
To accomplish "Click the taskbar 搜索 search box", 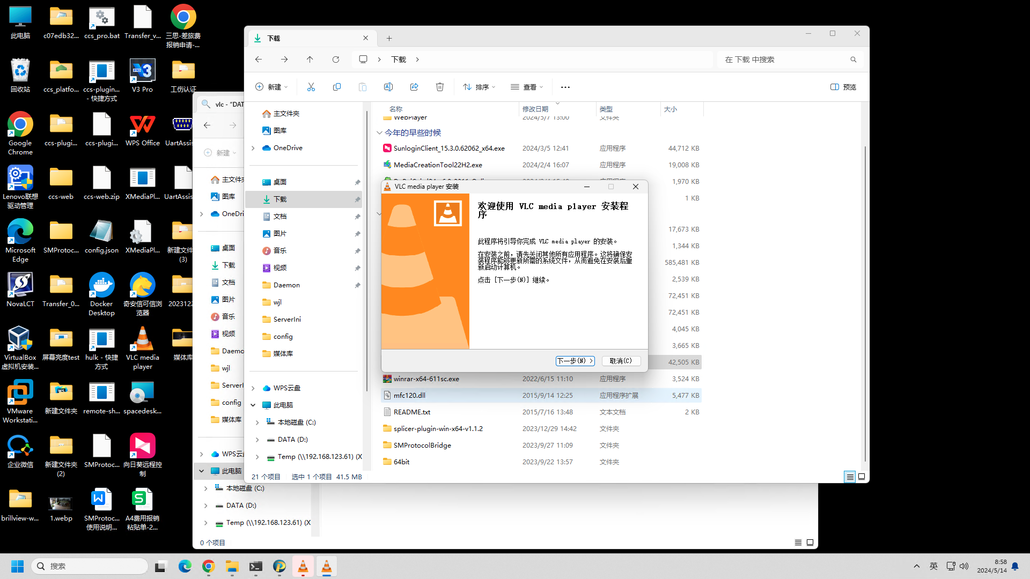I will (x=90, y=566).
